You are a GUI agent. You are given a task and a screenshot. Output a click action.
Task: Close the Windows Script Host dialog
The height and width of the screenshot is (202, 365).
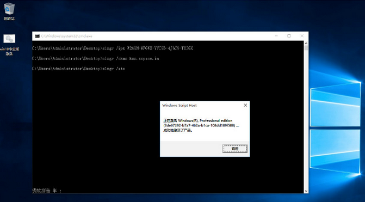(245, 105)
